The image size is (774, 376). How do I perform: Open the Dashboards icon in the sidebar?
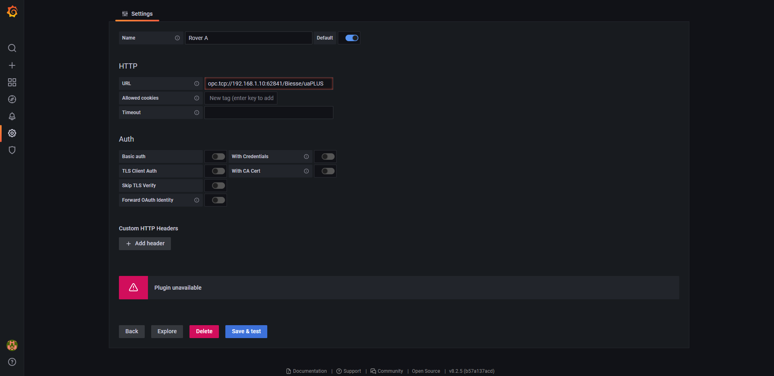point(12,82)
